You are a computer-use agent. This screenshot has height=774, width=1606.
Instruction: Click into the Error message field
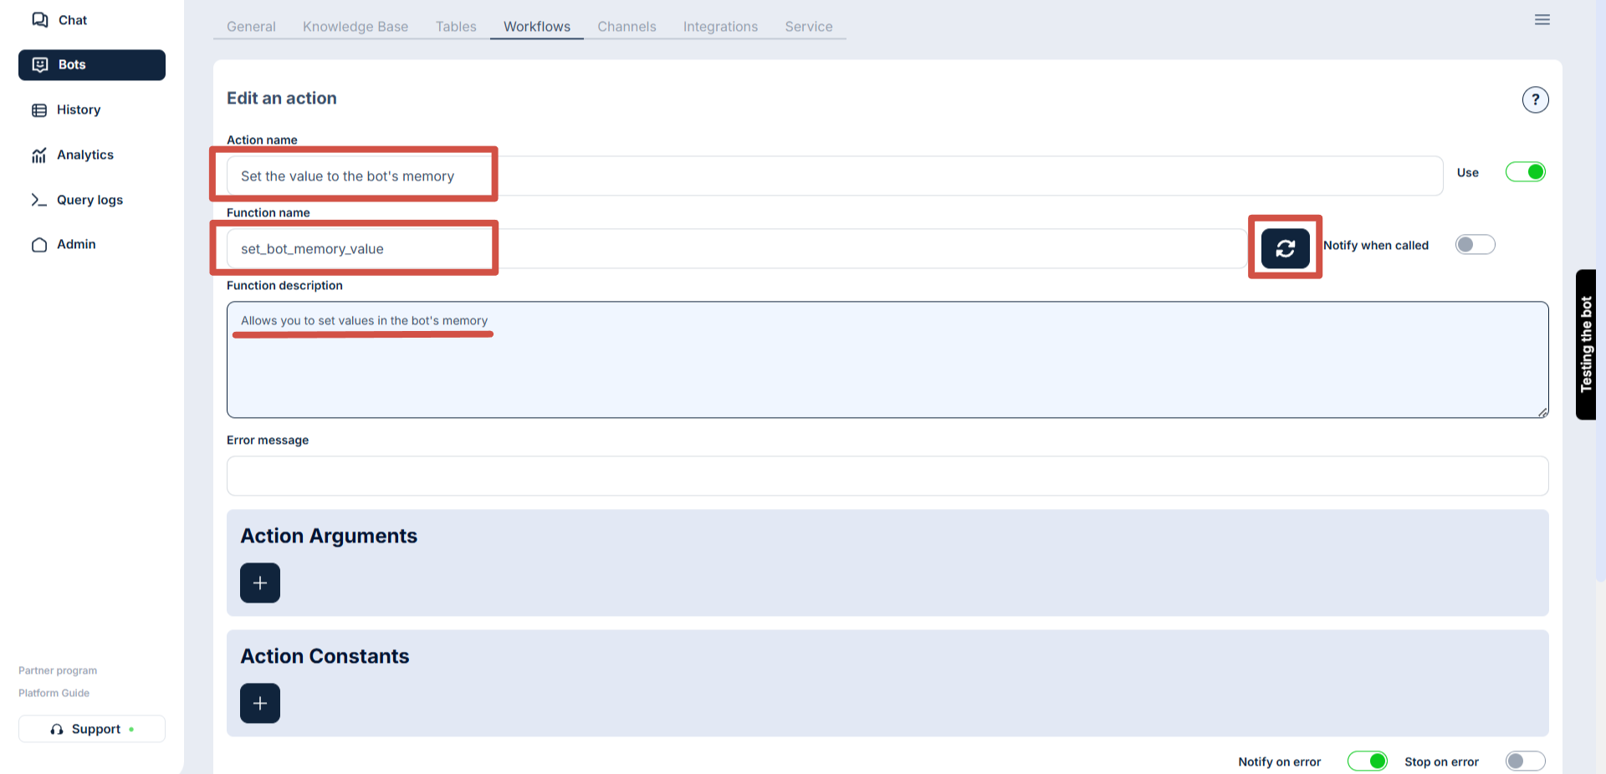pyautogui.click(x=887, y=476)
